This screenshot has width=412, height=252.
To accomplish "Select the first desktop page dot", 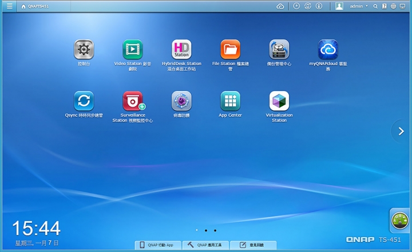I will click(x=197, y=230).
